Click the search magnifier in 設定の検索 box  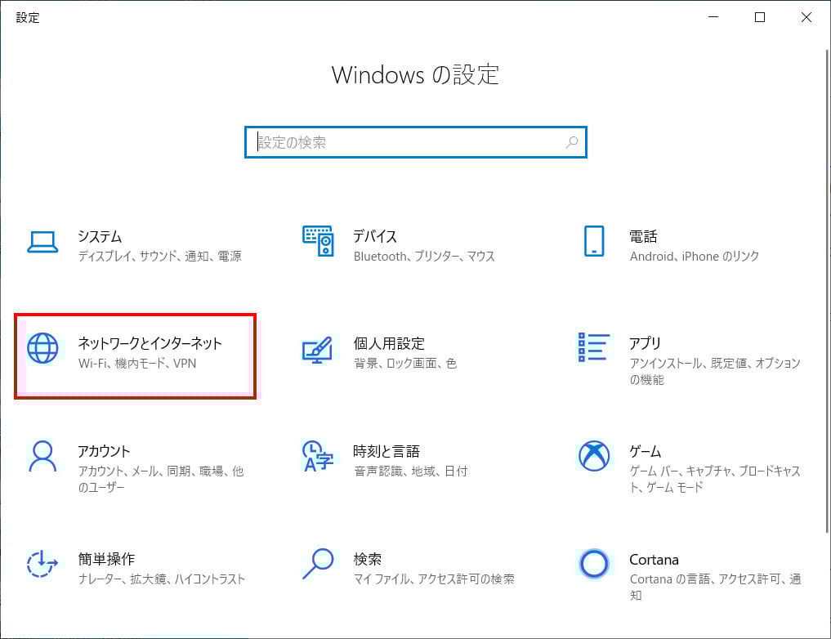pos(571,142)
